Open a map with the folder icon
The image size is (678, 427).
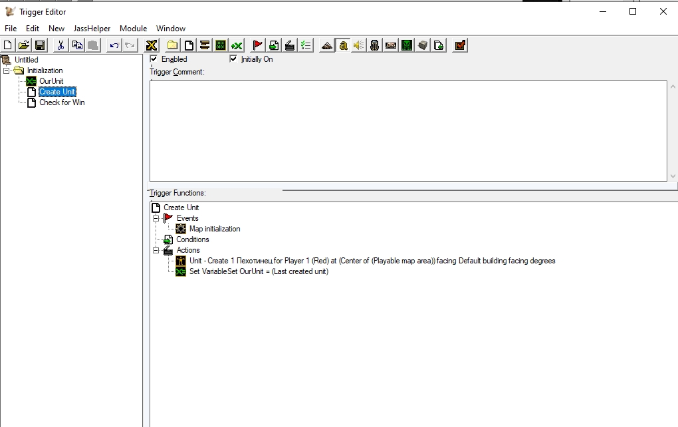[24, 45]
